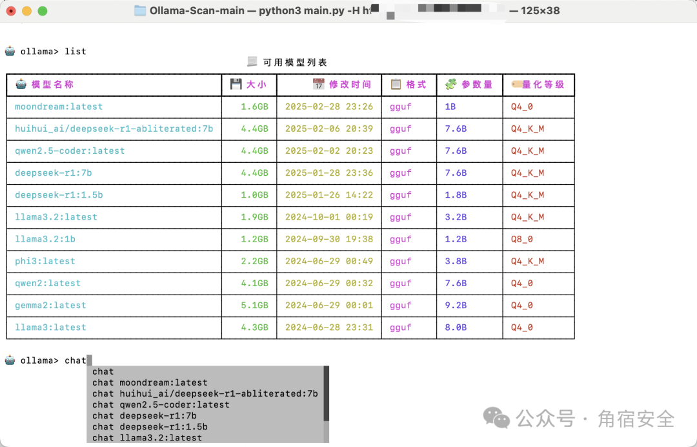The image size is (697, 447).
Task: Click 'llama3.2:latest' table cell
Action: (x=56, y=217)
